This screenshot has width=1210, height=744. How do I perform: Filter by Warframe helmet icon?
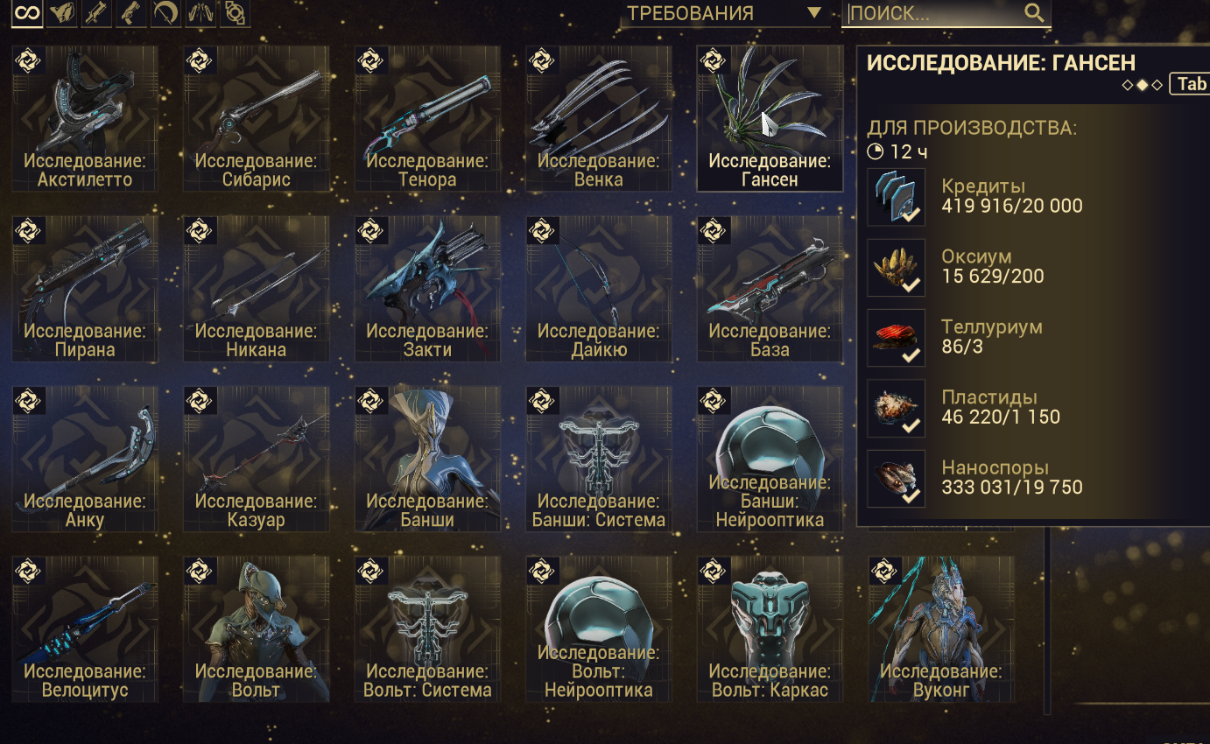[x=61, y=13]
